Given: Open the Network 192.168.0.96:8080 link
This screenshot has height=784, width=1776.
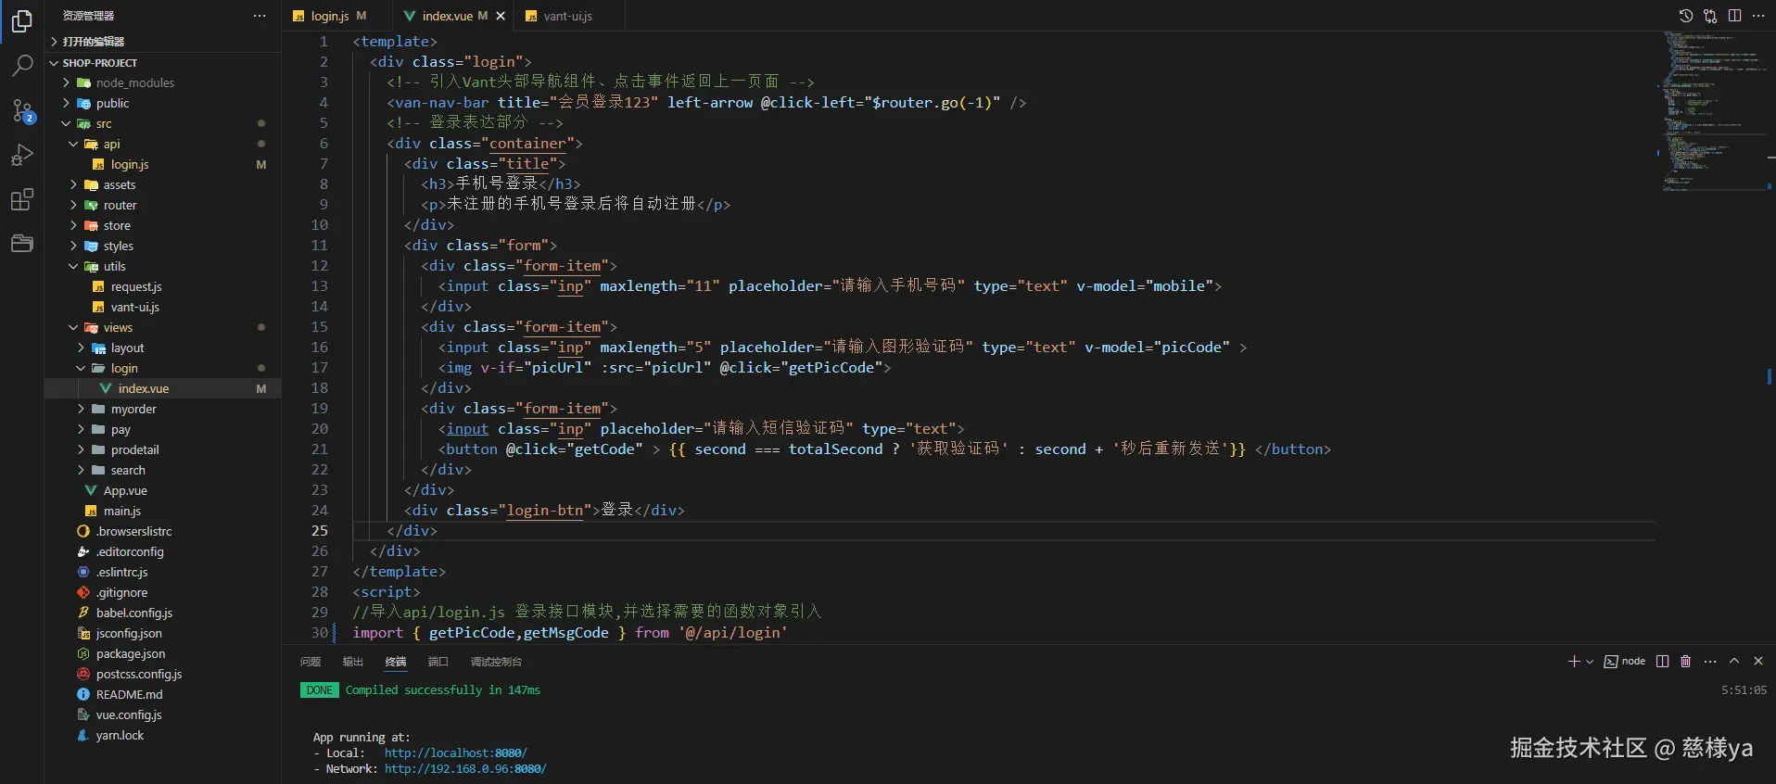Looking at the screenshot, I should (x=465, y=768).
